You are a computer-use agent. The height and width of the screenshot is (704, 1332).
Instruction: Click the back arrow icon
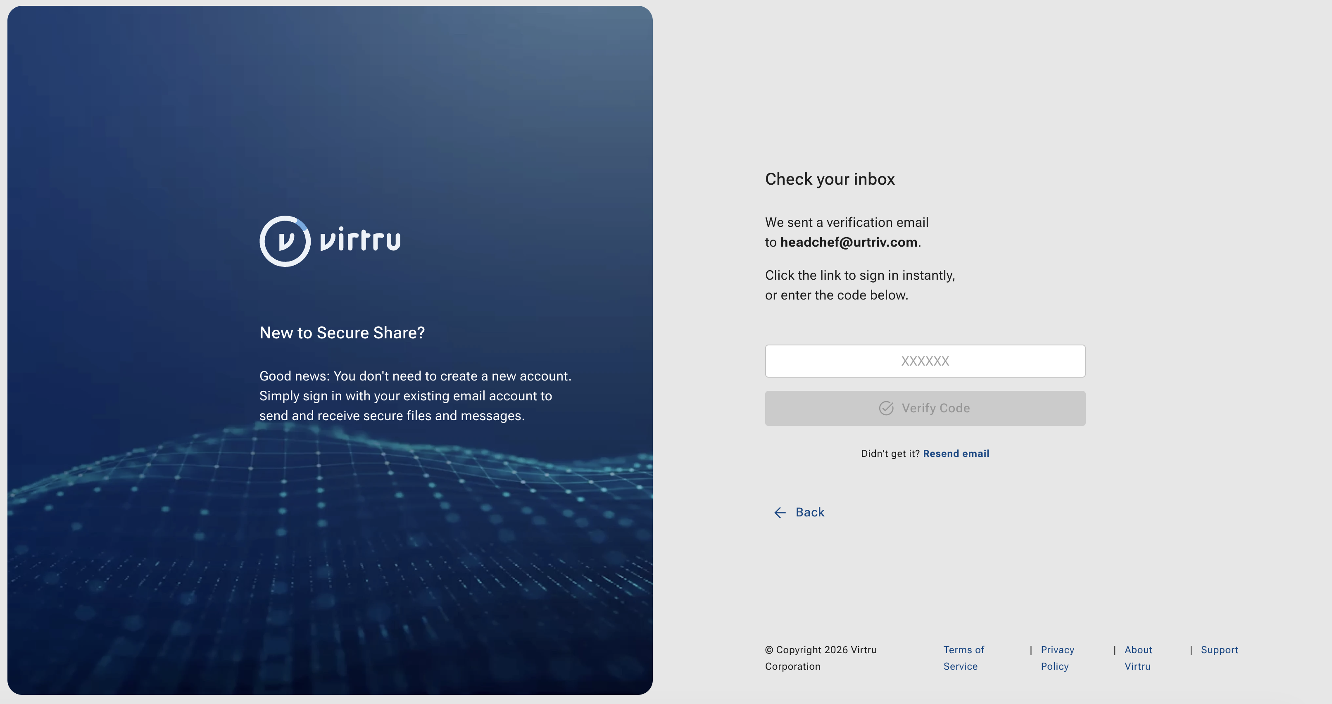pos(780,512)
